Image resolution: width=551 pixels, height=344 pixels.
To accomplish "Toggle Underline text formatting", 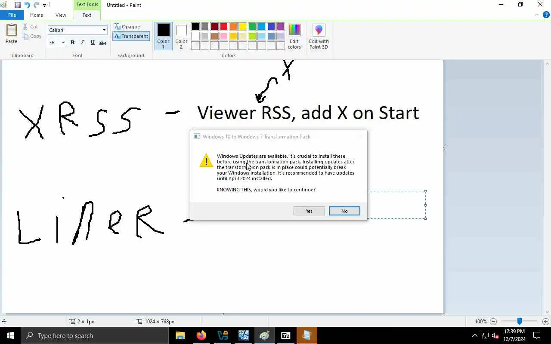I will (x=93, y=43).
